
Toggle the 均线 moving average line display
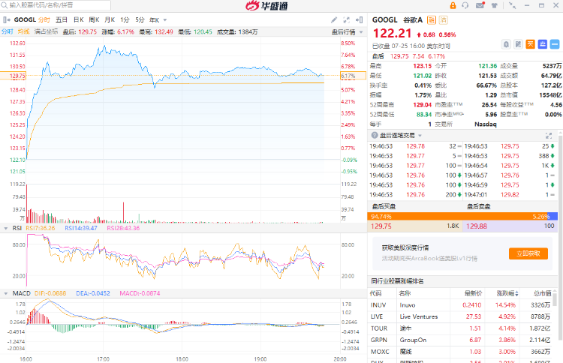(23, 31)
